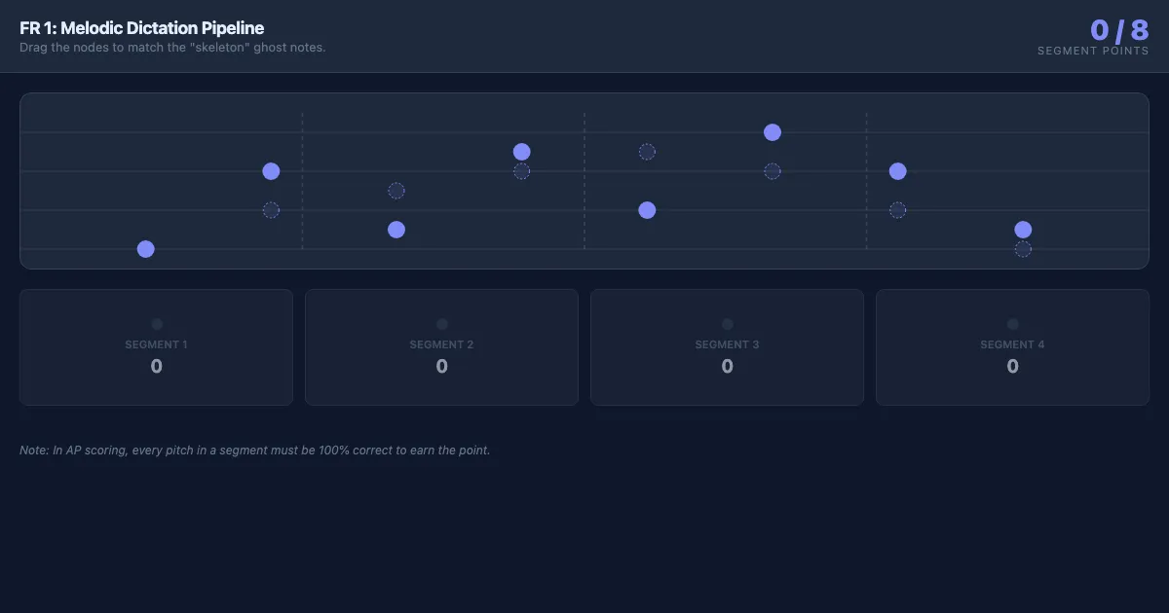Click the last solid note in measure four
The image size is (1169, 613).
point(1023,230)
